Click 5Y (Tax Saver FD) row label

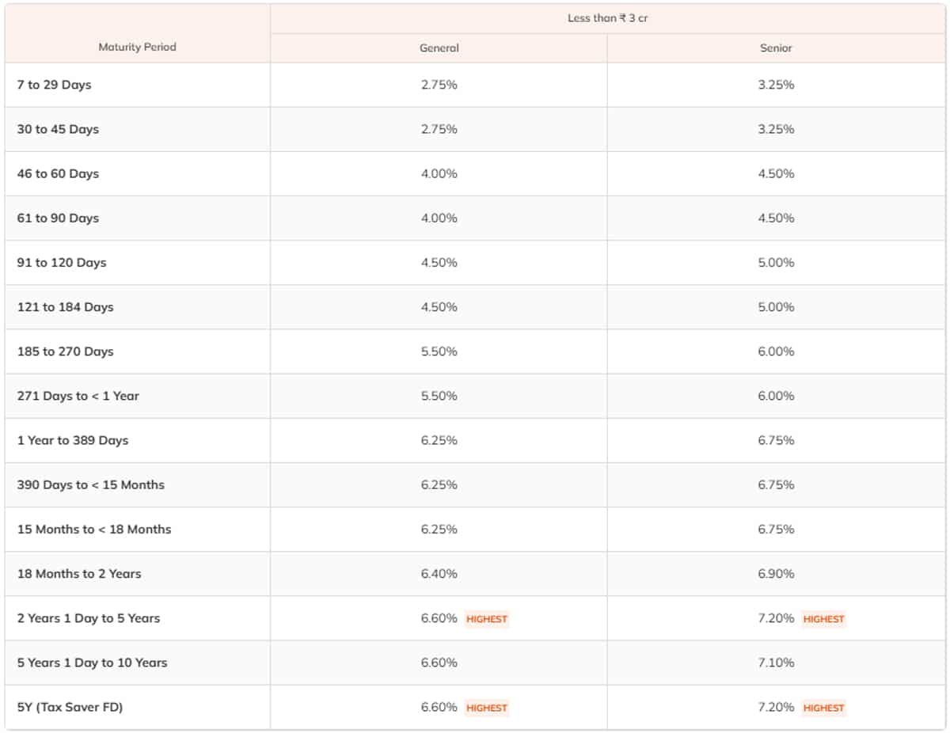point(70,707)
